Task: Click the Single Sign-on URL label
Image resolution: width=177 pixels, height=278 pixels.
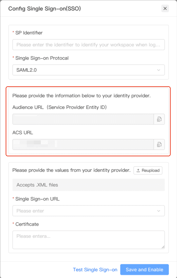Action: click(37, 199)
